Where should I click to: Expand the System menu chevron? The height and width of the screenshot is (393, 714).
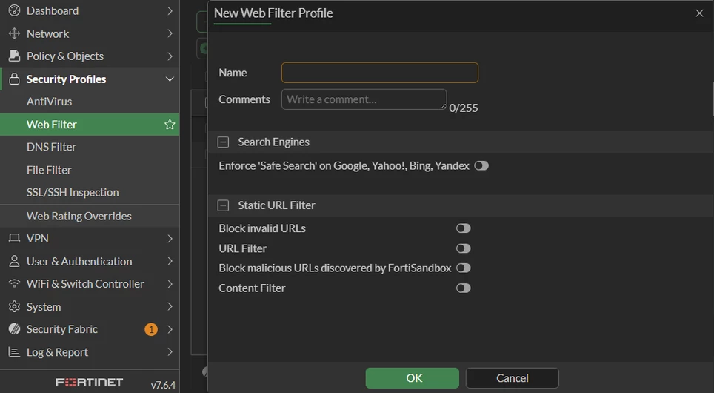pyautogui.click(x=170, y=306)
